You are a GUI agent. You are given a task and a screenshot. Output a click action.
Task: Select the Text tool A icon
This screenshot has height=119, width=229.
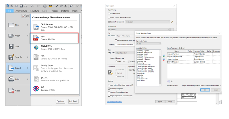(x=65, y=6)
